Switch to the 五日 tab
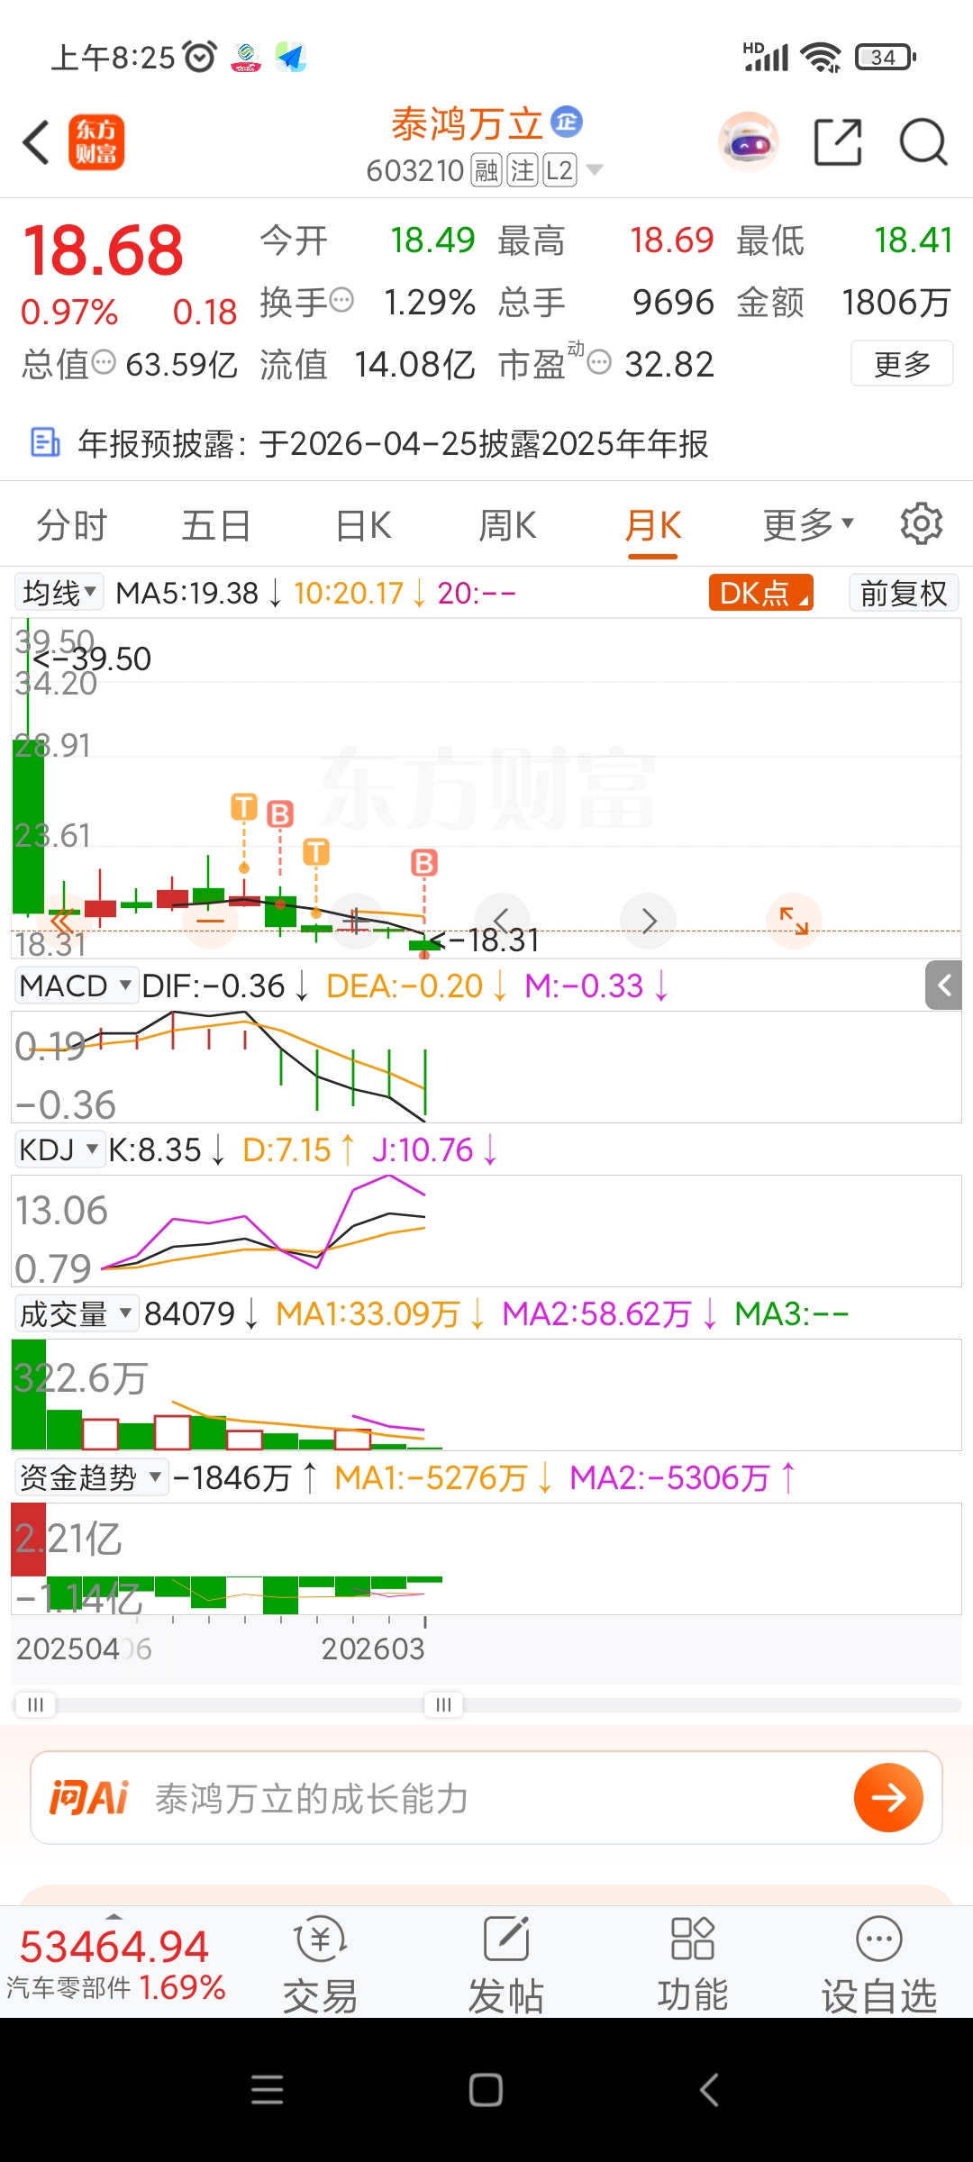Screen dimensions: 973x2162 [216, 524]
